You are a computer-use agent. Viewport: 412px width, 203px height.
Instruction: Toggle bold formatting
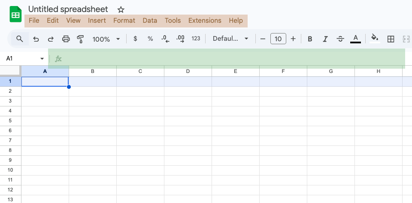point(310,39)
